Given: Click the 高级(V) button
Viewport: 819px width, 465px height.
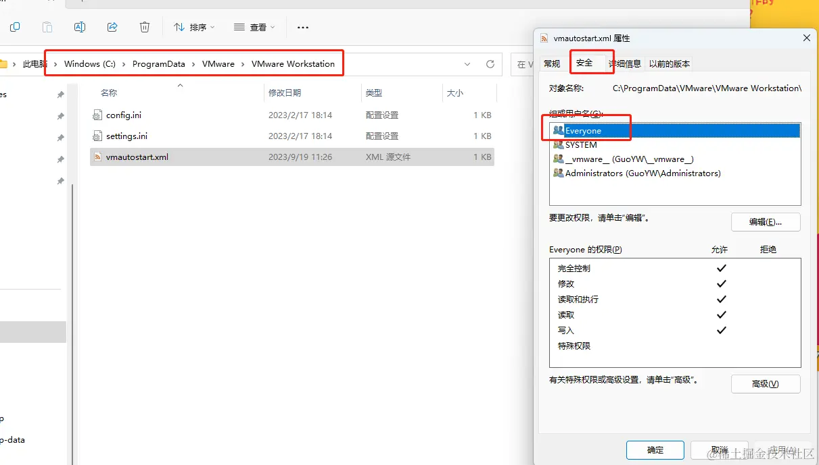Looking at the screenshot, I should tap(766, 384).
